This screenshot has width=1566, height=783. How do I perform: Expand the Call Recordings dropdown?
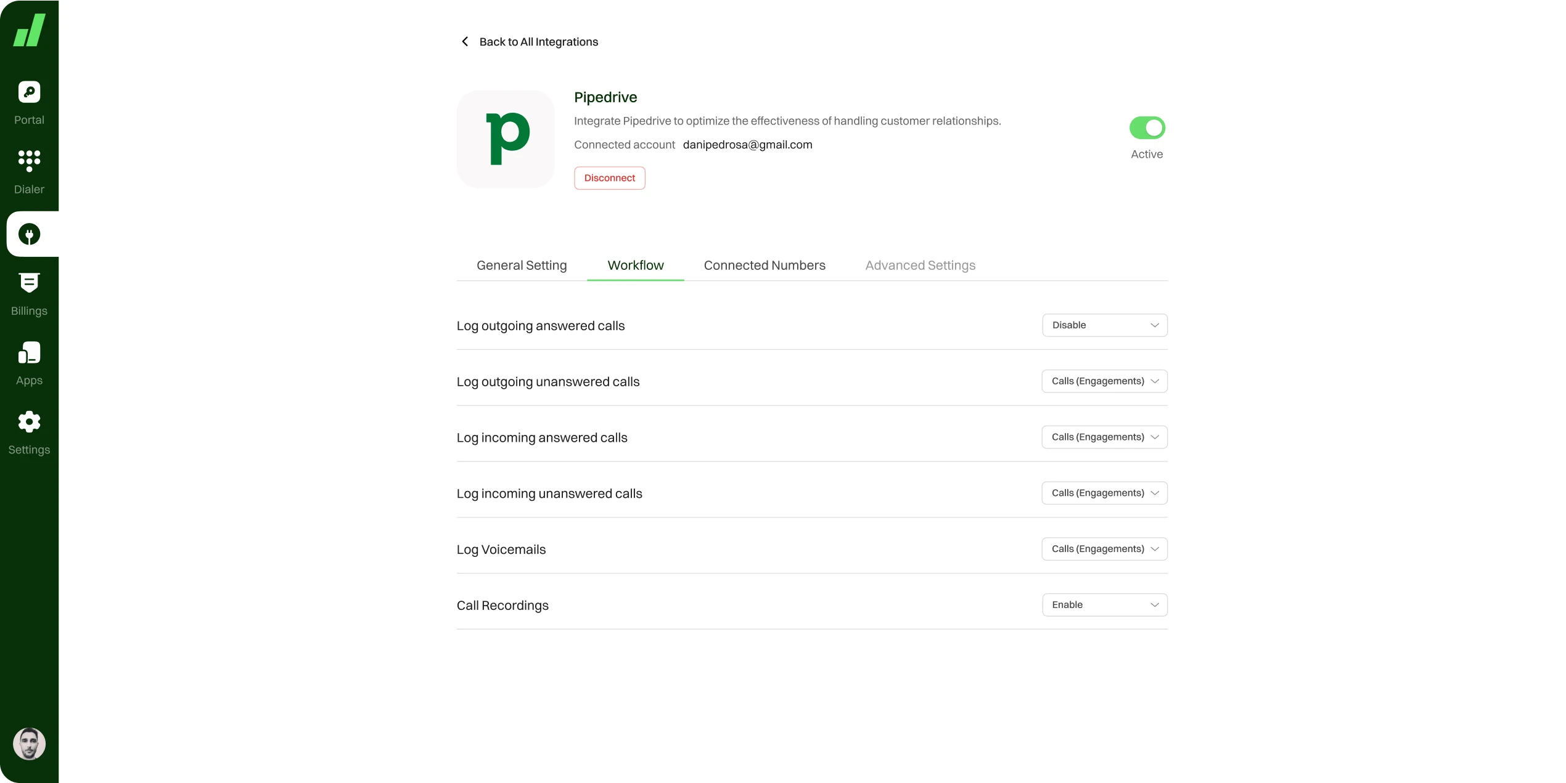tap(1104, 605)
